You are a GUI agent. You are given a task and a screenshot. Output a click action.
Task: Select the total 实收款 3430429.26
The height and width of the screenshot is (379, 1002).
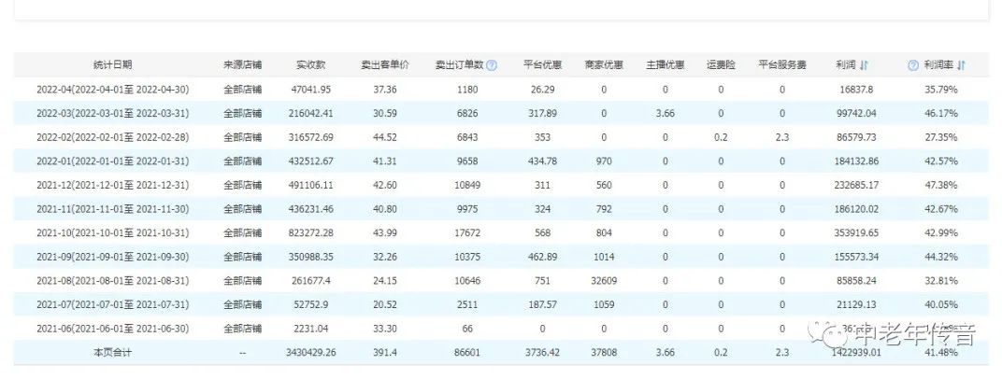pos(310,352)
